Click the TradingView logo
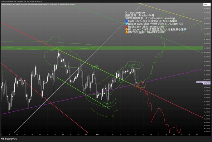Screen dimensions: 212x142 click(x=9, y=139)
